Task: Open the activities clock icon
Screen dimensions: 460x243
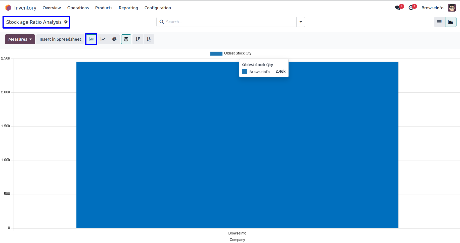Action: pos(411,8)
